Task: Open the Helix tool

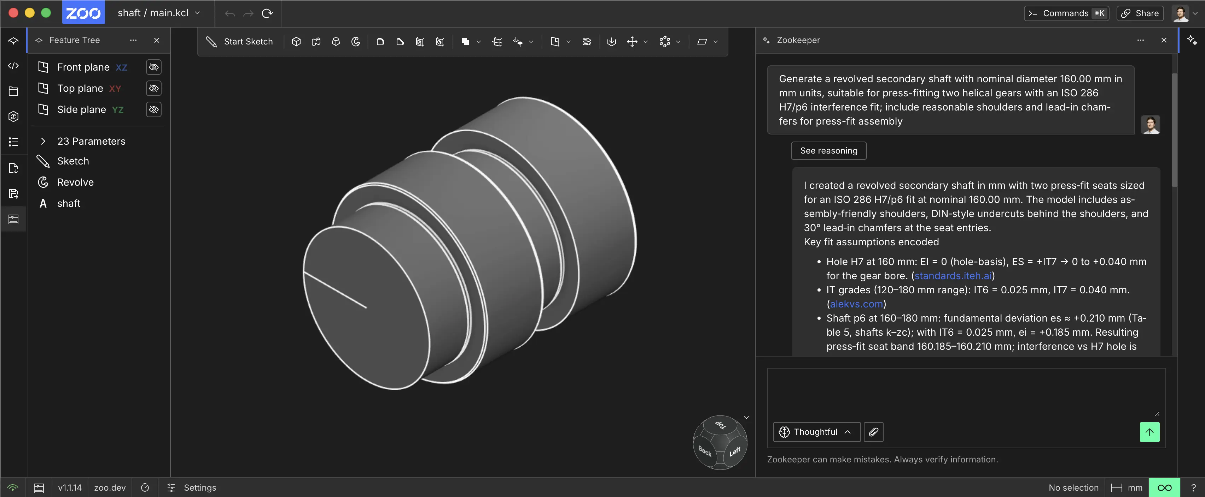Action: 586,42
